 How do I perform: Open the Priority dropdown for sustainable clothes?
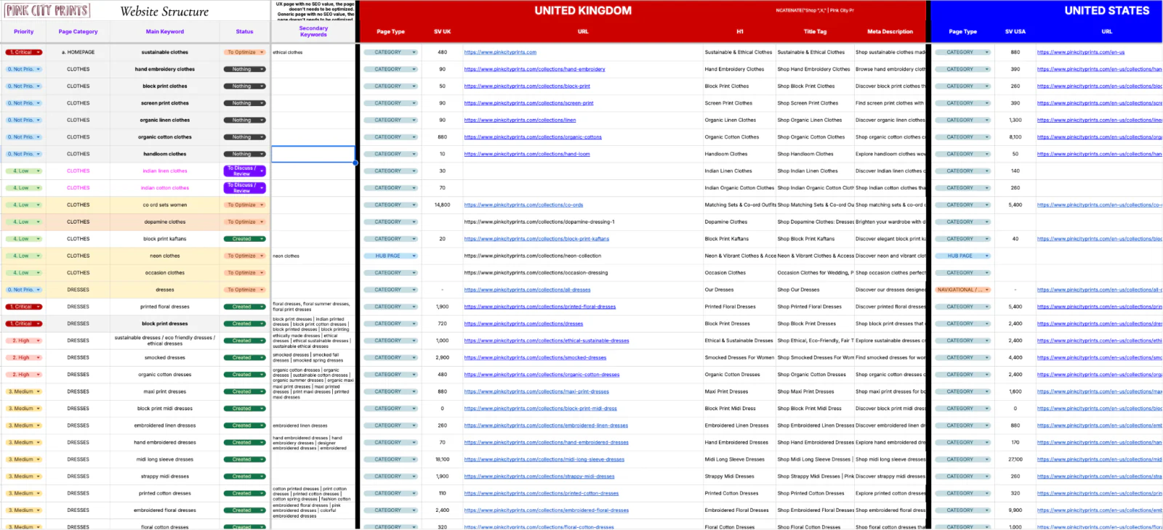pyautogui.click(x=24, y=52)
